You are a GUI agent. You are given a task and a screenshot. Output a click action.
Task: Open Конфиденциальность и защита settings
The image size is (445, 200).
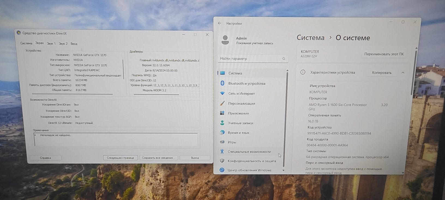(251, 161)
